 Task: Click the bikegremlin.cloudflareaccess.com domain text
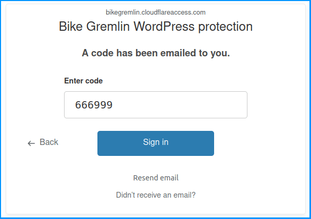click(x=156, y=13)
